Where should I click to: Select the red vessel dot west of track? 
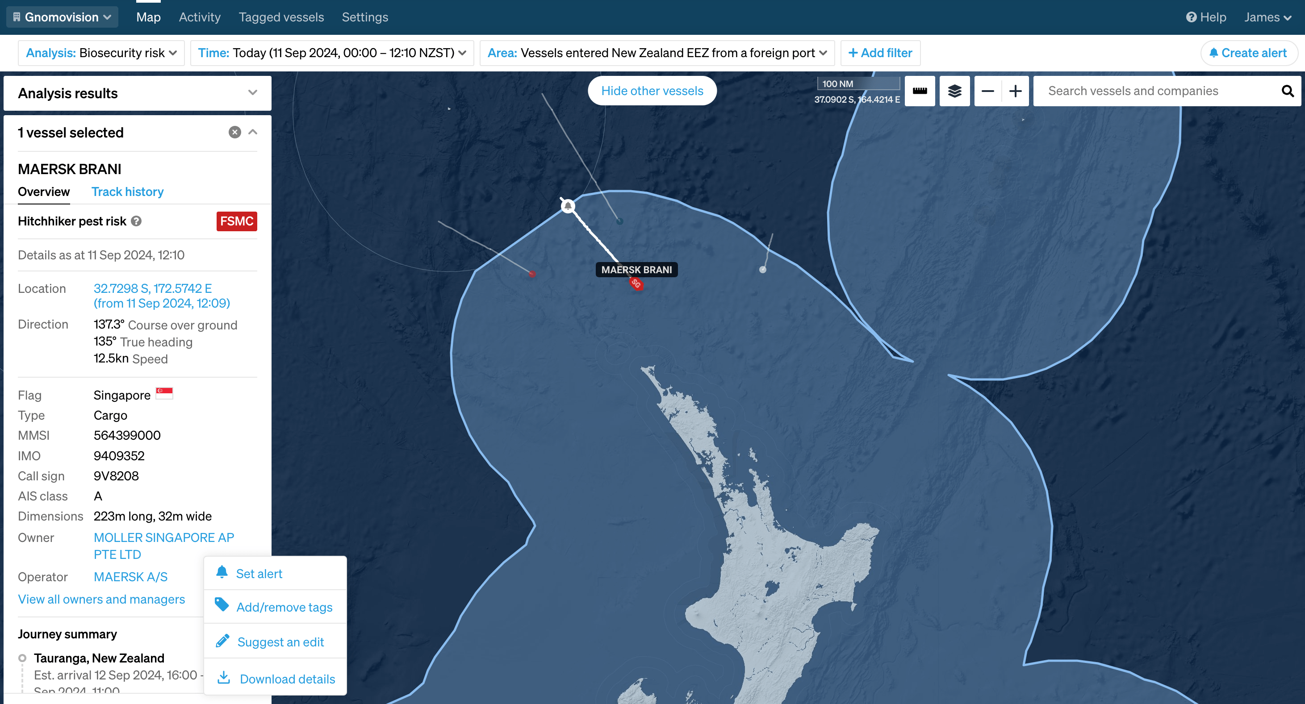(x=532, y=274)
